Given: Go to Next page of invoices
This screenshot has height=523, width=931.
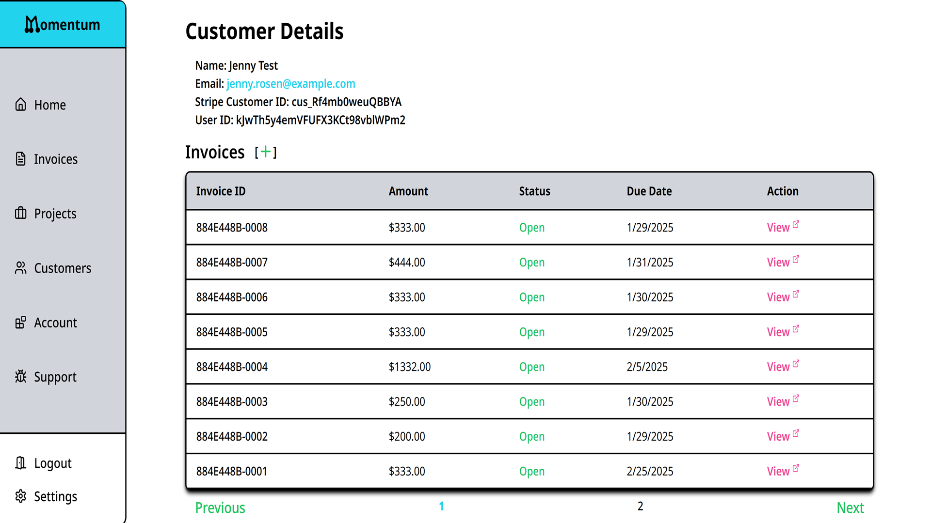Looking at the screenshot, I should pyautogui.click(x=850, y=508).
